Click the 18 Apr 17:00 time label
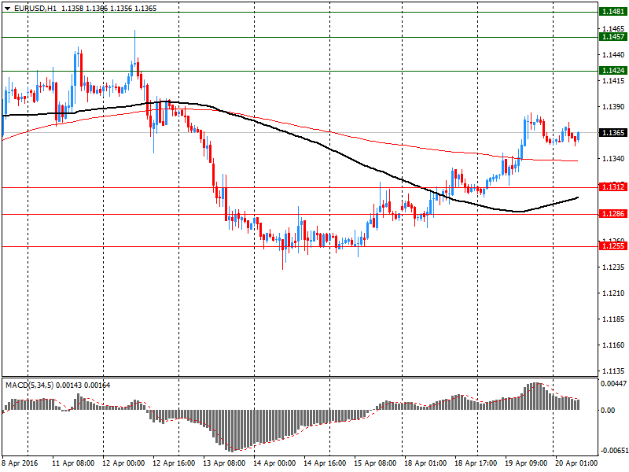629x472 pixels. coord(476,463)
